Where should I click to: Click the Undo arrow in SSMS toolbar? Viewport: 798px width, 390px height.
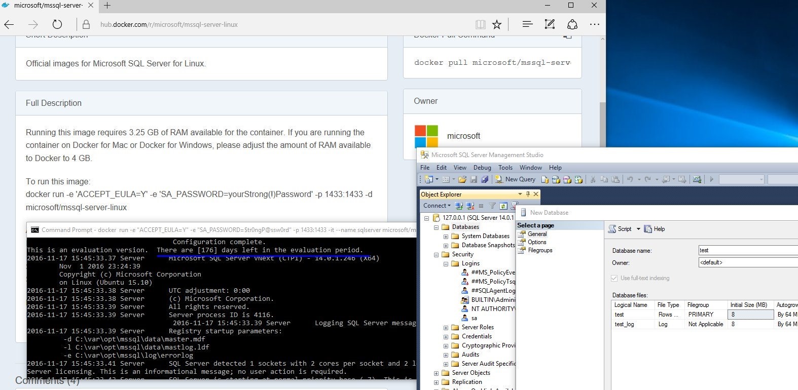(630, 179)
